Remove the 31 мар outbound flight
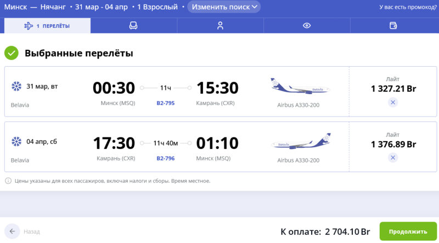This screenshot has height=243, width=439. click(393, 102)
